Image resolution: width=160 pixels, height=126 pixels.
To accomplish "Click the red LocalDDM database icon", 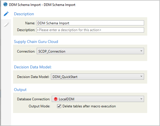I will pyautogui.click(x=56, y=99).
